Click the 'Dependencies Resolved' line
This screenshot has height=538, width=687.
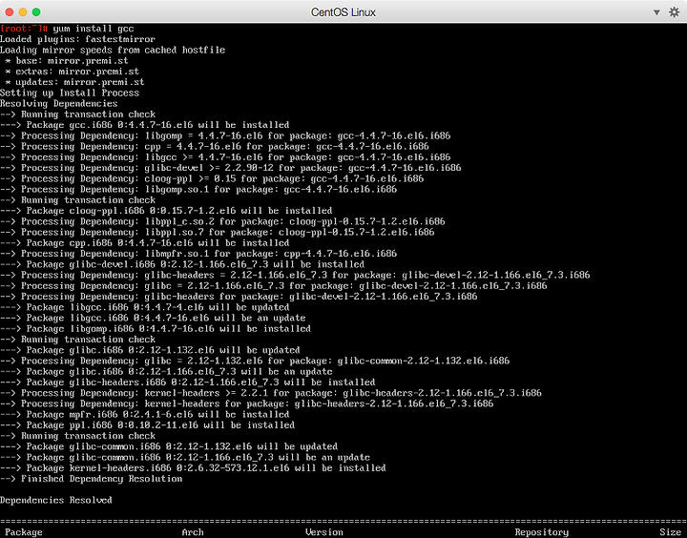tap(56, 501)
